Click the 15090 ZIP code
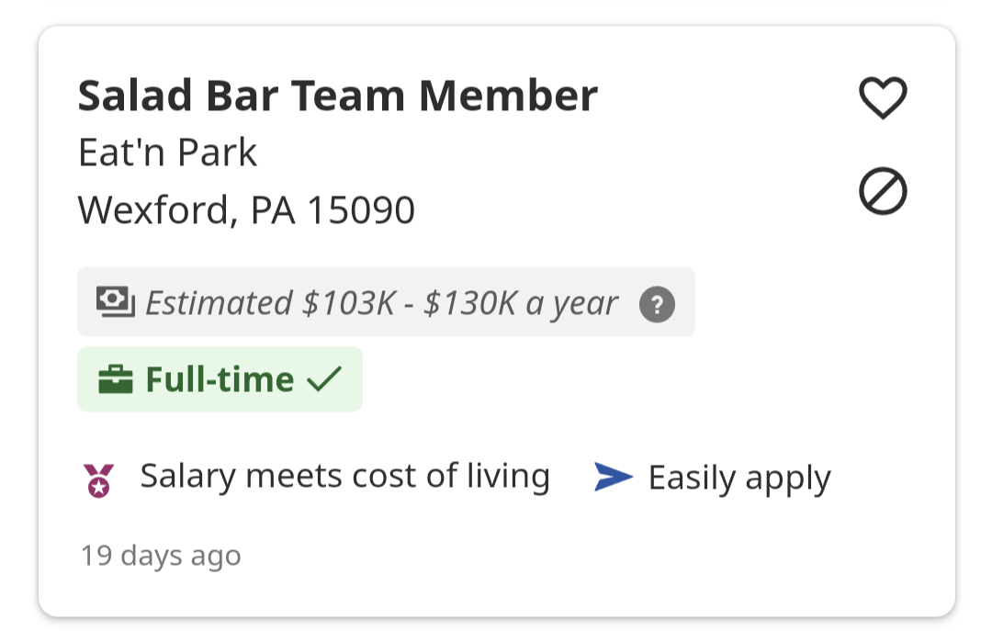Image resolution: width=992 pixels, height=631 pixels. point(360,209)
